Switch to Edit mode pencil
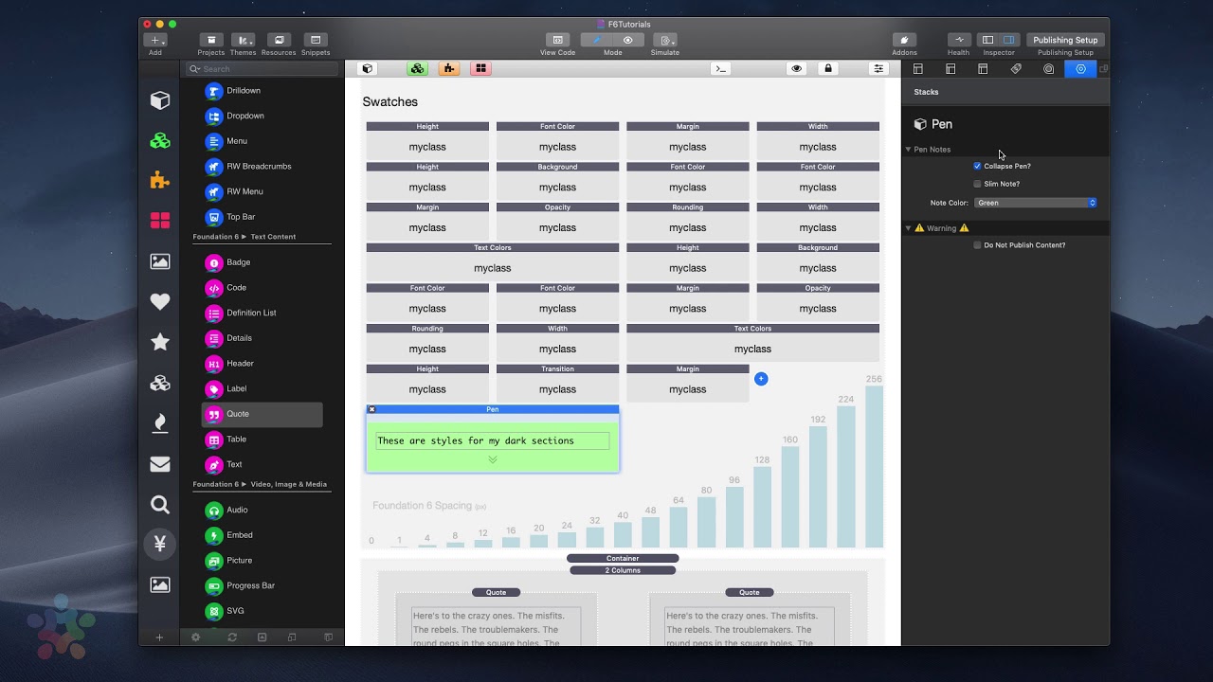Screen dimensions: 1213x682 597,40
